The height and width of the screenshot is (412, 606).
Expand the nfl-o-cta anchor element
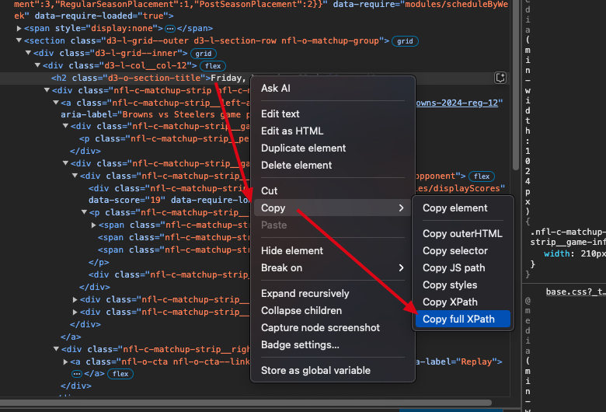click(66, 361)
